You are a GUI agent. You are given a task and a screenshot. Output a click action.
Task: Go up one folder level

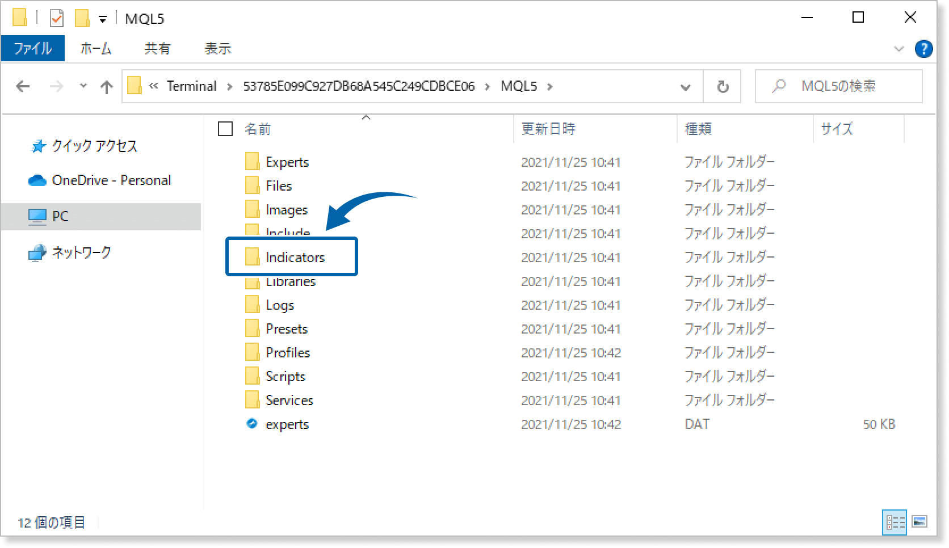click(x=106, y=87)
